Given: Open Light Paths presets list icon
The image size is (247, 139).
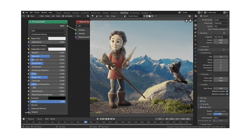Looking at the screenshot, I should point(224,50).
